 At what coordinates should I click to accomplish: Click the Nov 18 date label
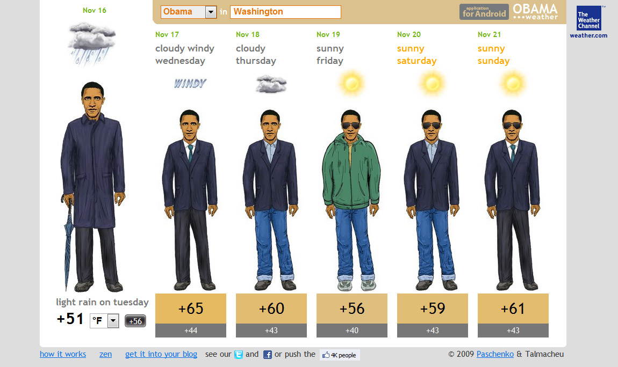click(x=248, y=34)
